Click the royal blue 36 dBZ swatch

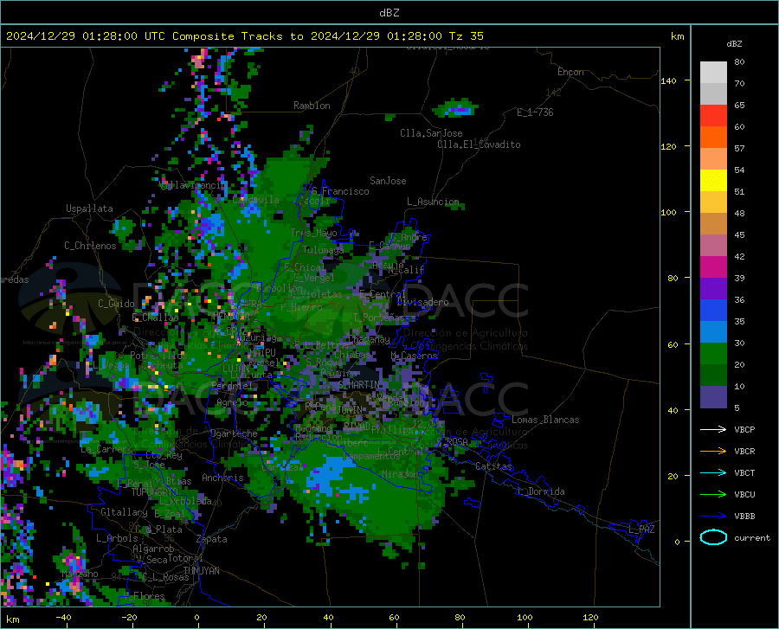click(x=713, y=311)
